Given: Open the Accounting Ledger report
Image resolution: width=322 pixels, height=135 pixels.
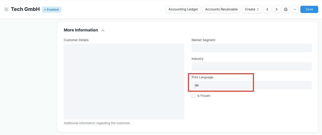Looking at the screenshot, I should pos(183,9).
